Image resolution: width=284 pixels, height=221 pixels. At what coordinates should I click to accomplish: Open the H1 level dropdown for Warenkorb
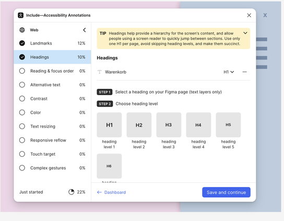tap(229, 72)
